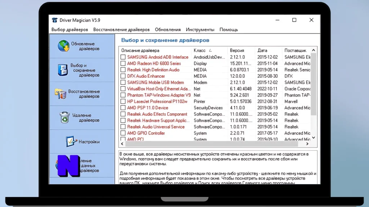Image resolution: width=369 pixels, height=207 pixels.
Task: Check the Realtek Hardware Support Application checkbox
Action: coord(123,120)
